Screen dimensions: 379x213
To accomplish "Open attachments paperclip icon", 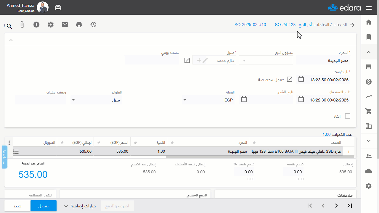I will pyautogui.click(x=22, y=25).
